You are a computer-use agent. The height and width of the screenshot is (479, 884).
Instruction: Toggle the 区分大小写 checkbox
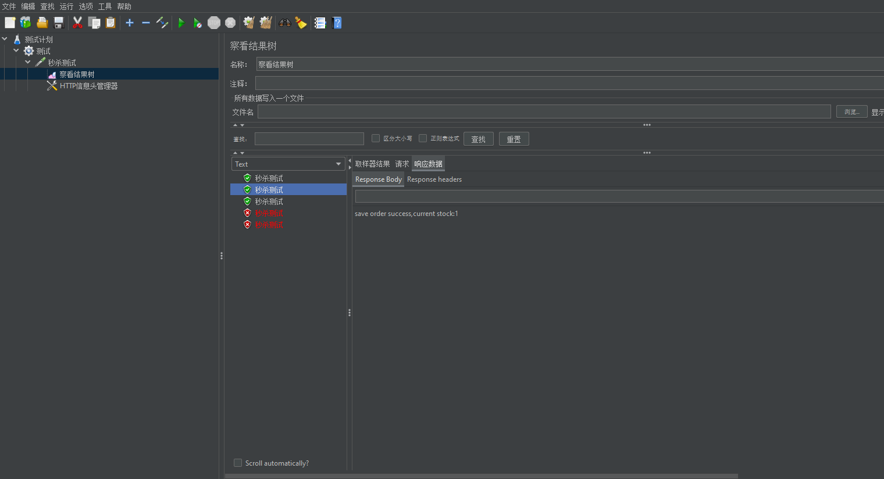[376, 138]
